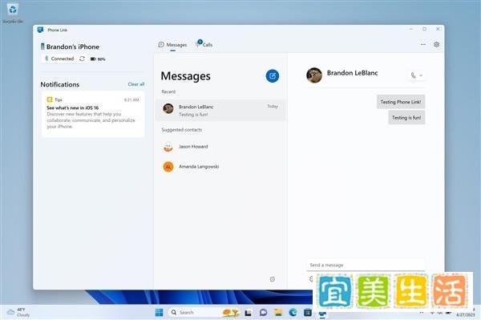Click the 'Testing is fun!' message bubble
This screenshot has height=320, width=481.
[406, 118]
